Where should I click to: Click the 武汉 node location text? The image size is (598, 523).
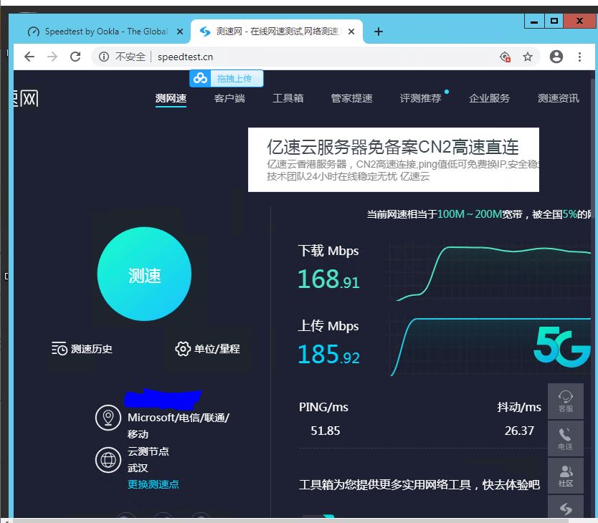138,468
